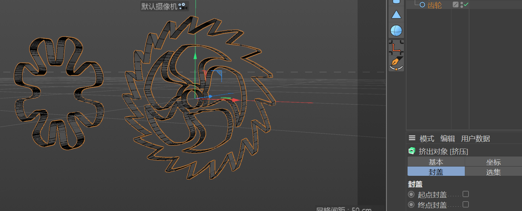The width and height of the screenshot is (522, 211).
Task: Switch to the 封盖 tab
Action: pos(436,172)
